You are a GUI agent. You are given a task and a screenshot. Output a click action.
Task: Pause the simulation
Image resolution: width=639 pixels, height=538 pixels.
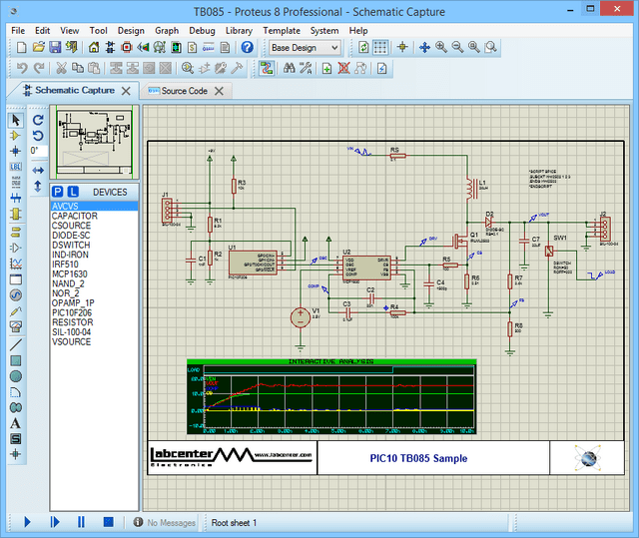click(81, 522)
